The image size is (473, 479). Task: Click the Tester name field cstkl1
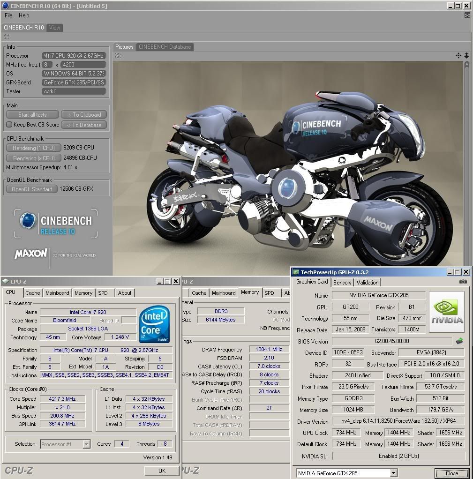click(74, 91)
